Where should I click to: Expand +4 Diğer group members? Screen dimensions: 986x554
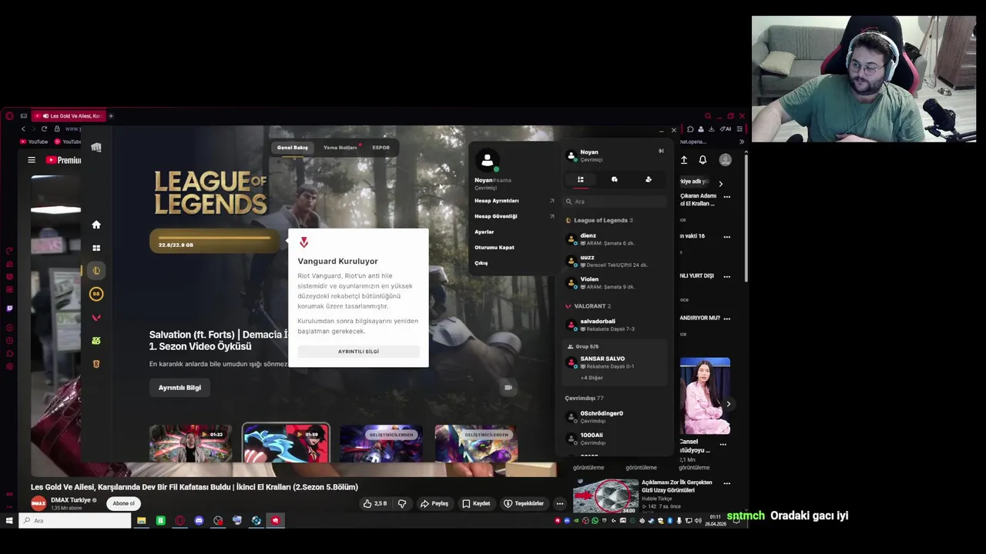pyautogui.click(x=592, y=378)
